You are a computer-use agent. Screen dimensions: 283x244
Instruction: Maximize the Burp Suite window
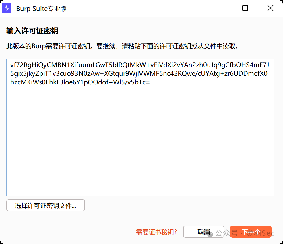245,8
